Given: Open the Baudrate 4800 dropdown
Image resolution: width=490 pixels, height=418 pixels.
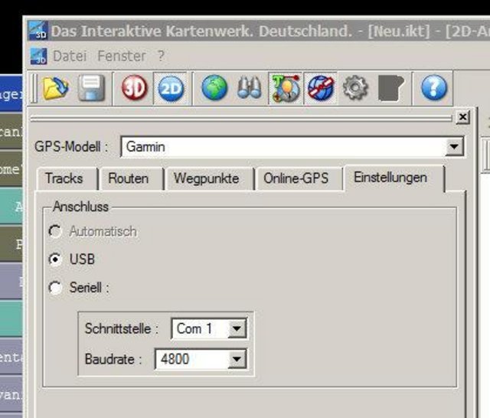Looking at the screenshot, I should tap(237, 359).
